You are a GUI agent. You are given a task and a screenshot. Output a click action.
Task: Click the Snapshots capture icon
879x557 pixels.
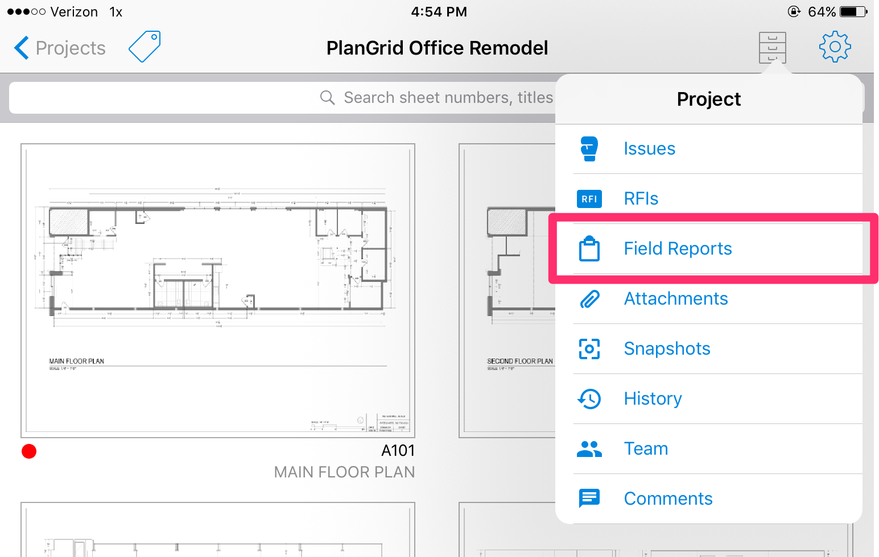[589, 348]
